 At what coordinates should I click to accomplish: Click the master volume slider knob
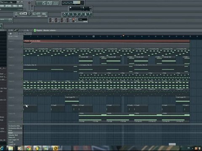point(29,3)
